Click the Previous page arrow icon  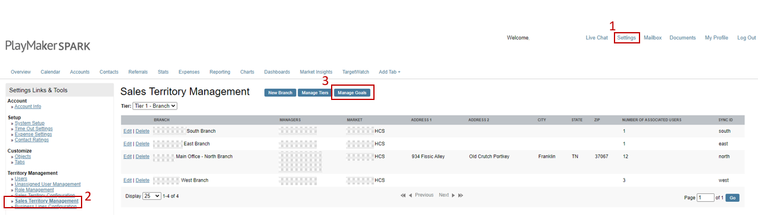(410, 195)
